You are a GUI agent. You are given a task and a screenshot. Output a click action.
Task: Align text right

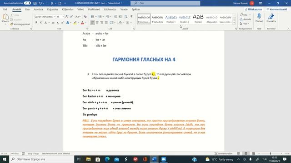click(x=101, y=23)
